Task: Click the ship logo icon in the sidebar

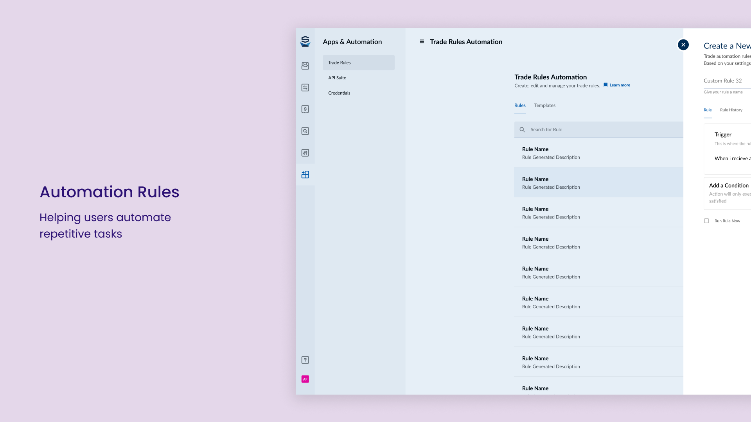Action: tap(305, 41)
